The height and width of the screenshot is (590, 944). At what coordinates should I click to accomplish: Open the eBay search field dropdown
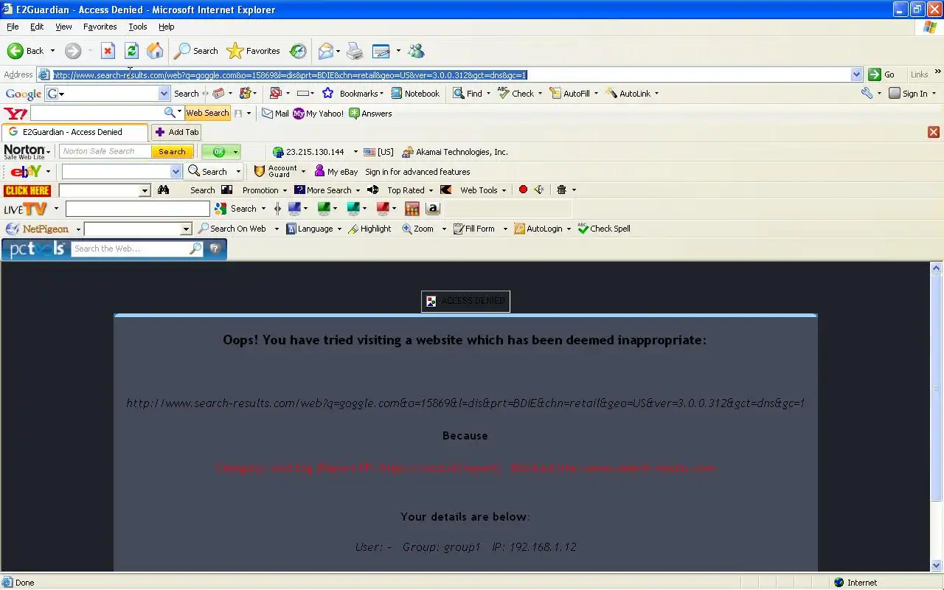coord(176,171)
